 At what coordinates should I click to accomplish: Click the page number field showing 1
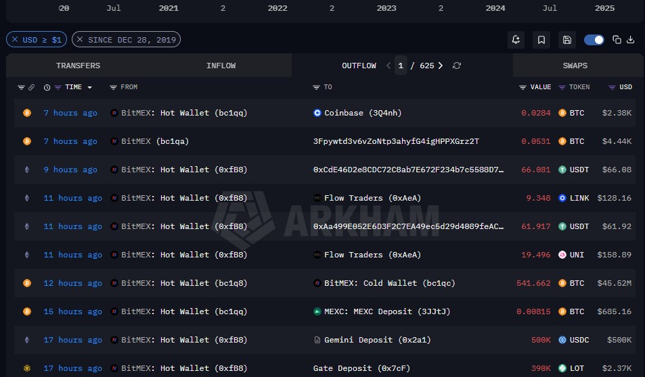tap(401, 66)
